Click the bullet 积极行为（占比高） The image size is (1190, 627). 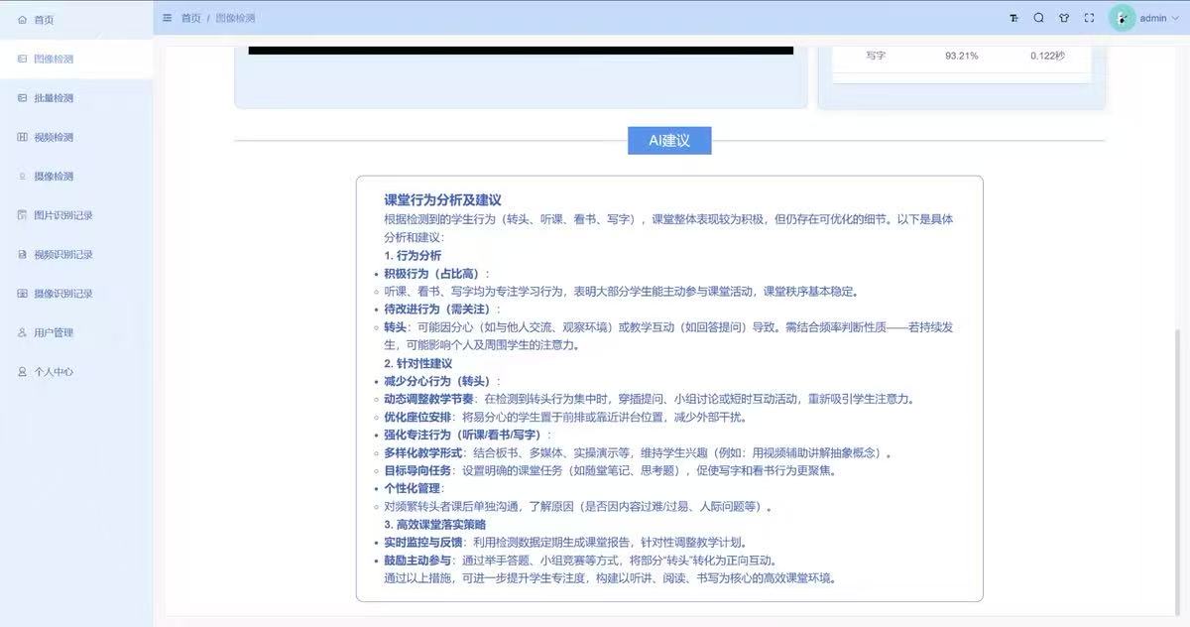click(x=436, y=273)
